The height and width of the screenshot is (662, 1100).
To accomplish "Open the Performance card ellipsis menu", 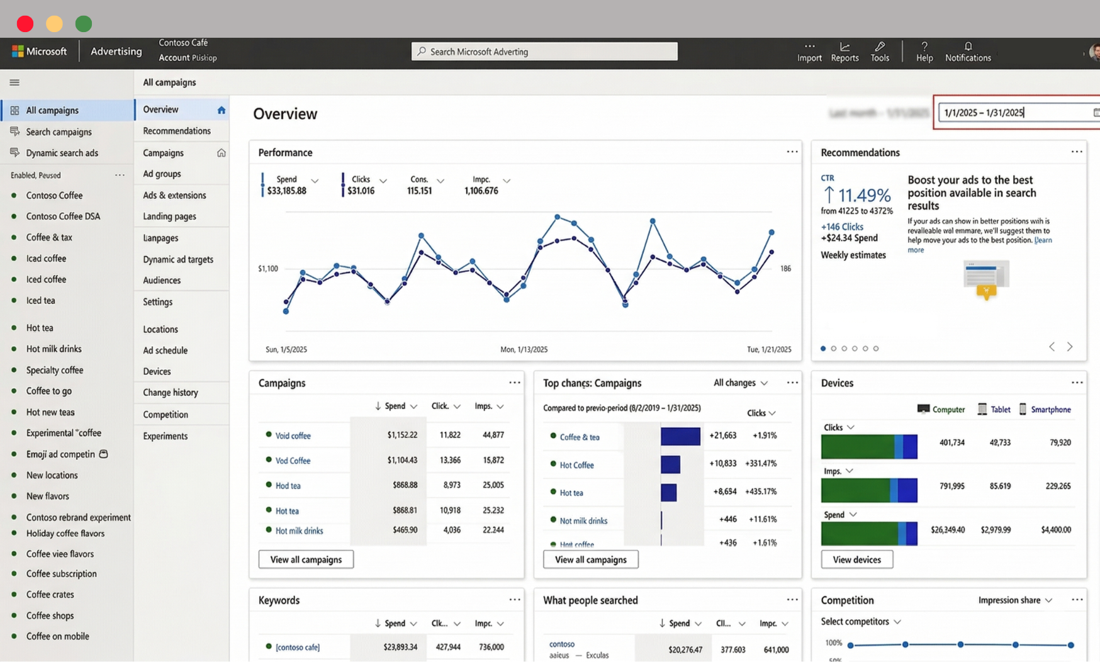I will pos(792,152).
